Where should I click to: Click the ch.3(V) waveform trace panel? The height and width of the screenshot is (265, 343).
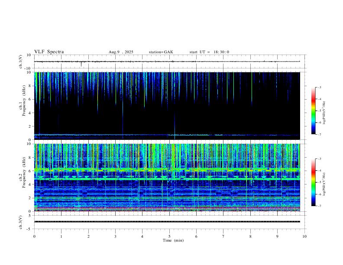point(169,222)
